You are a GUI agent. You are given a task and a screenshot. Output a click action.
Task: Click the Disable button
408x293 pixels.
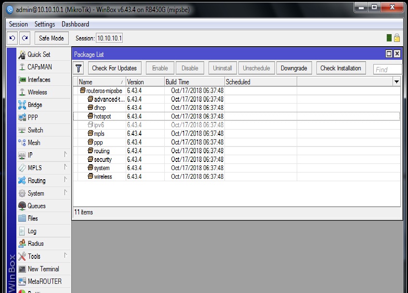[x=190, y=68]
